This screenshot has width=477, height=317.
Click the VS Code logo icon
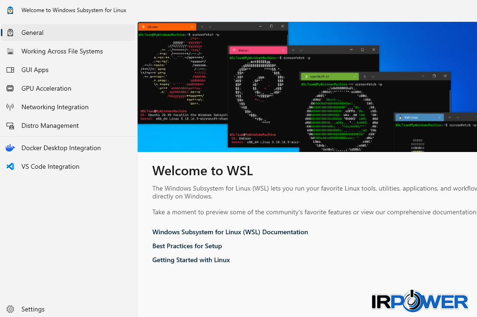[x=10, y=166]
